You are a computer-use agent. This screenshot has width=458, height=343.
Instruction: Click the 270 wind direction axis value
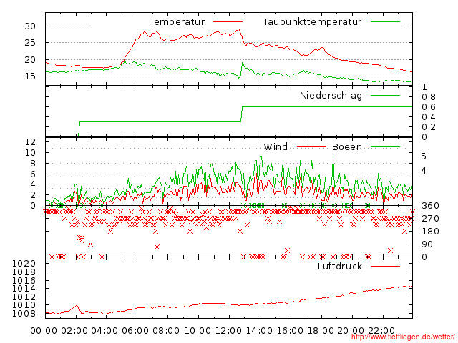coord(430,219)
